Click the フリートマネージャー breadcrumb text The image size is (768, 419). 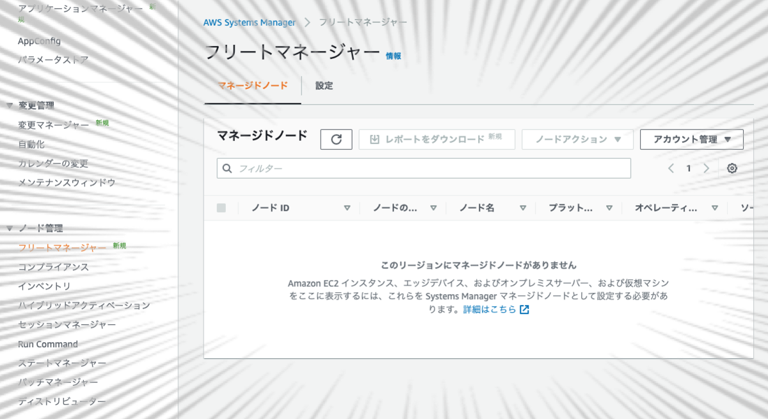363,22
